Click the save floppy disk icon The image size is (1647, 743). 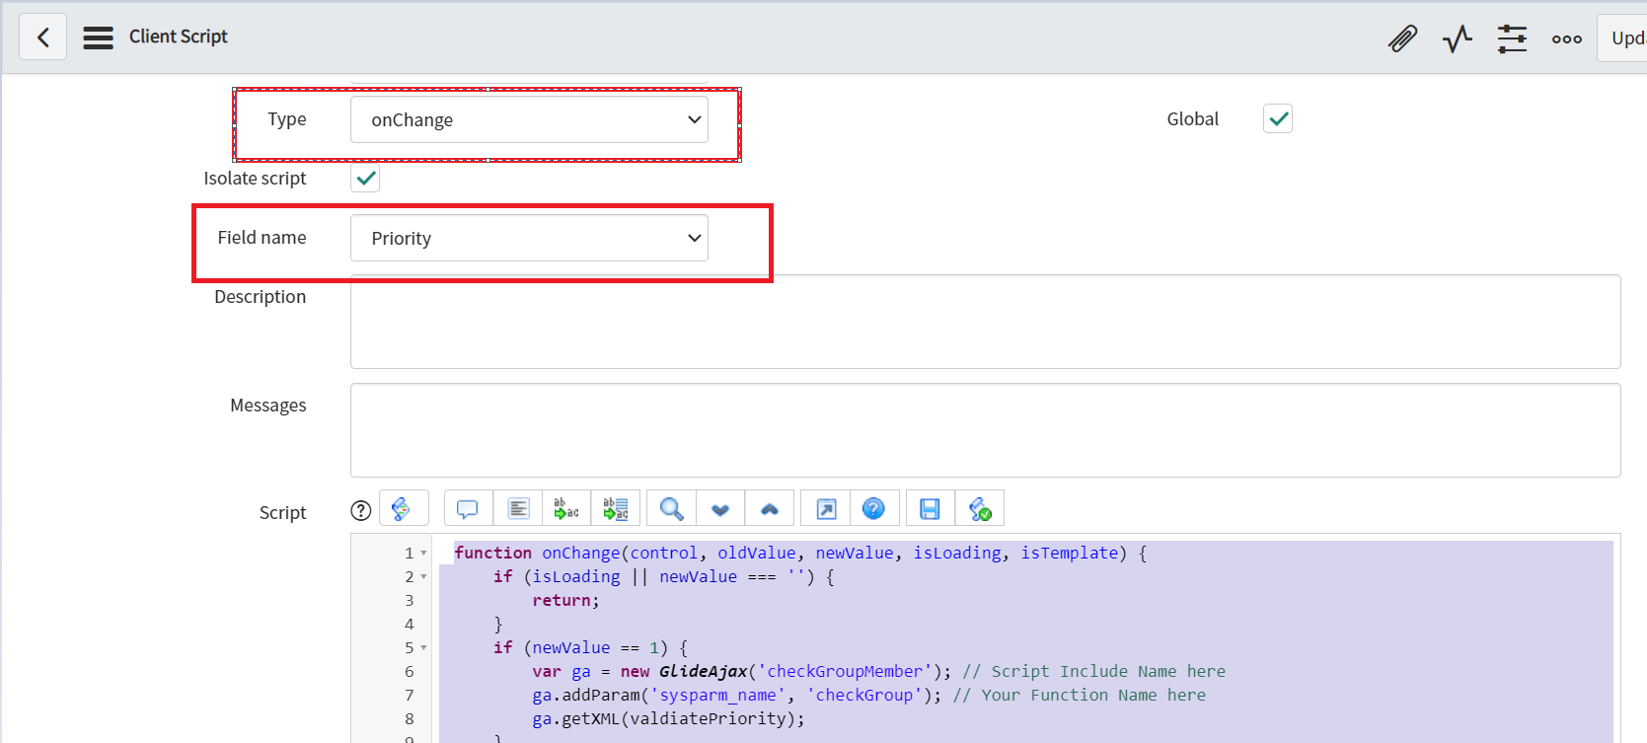pos(930,509)
